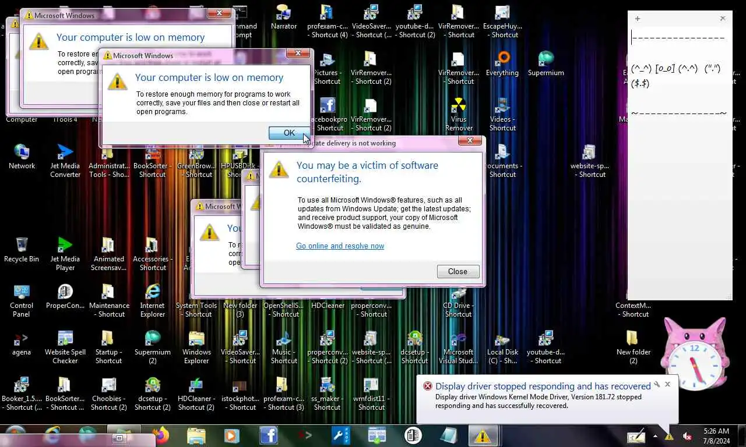
Task: Click the display driver recovered notification title
Action: (x=543, y=386)
